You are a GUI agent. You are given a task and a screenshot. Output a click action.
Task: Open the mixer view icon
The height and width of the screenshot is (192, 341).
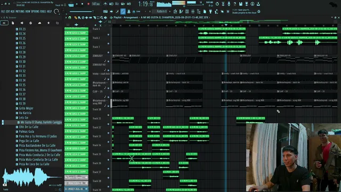193,12
